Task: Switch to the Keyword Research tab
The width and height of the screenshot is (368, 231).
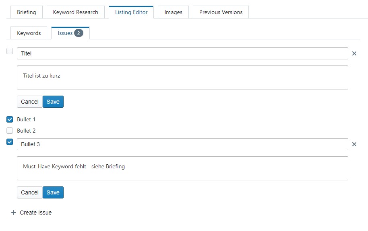Action: [75, 12]
